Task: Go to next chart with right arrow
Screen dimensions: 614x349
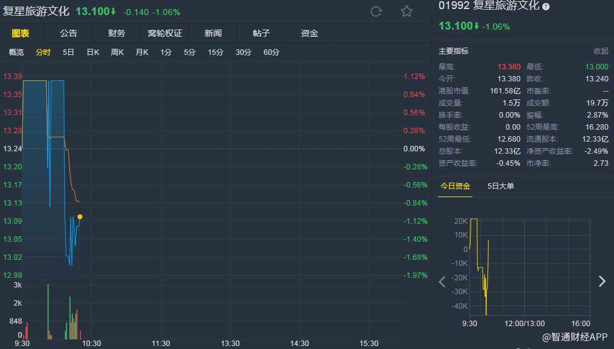Action: click(601, 281)
